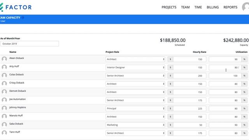This screenshot has height=140, width=249.
Task: Edit Tann Huff's hourly rate field
Action: pos(189,133)
